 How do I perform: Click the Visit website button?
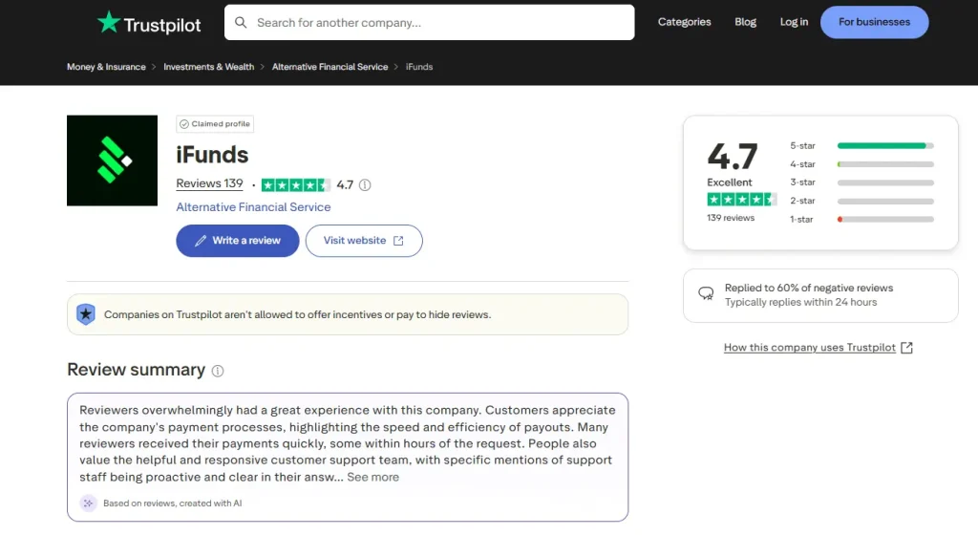(364, 241)
